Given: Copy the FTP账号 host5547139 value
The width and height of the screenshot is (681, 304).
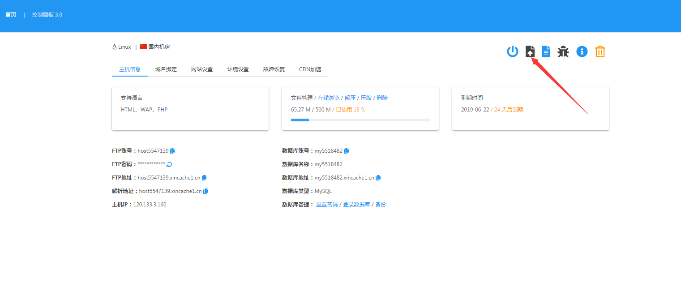Looking at the screenshot, I should click(x=172, y=151).
